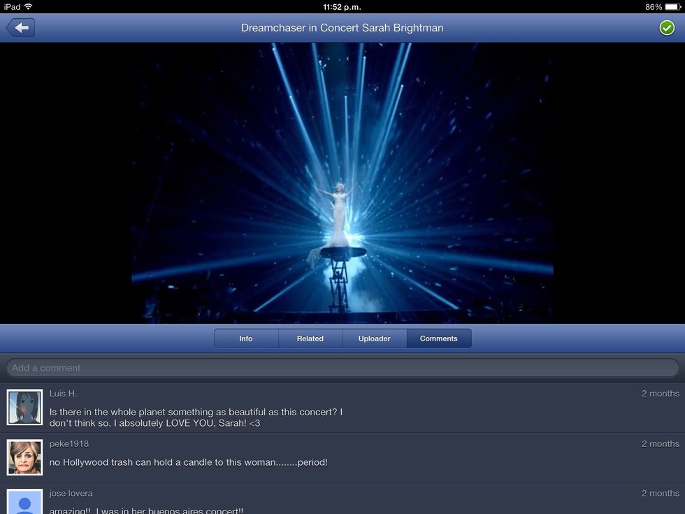Select the Comments tab
This screenshot has height=514, width=685.
[x=439, y=338]
